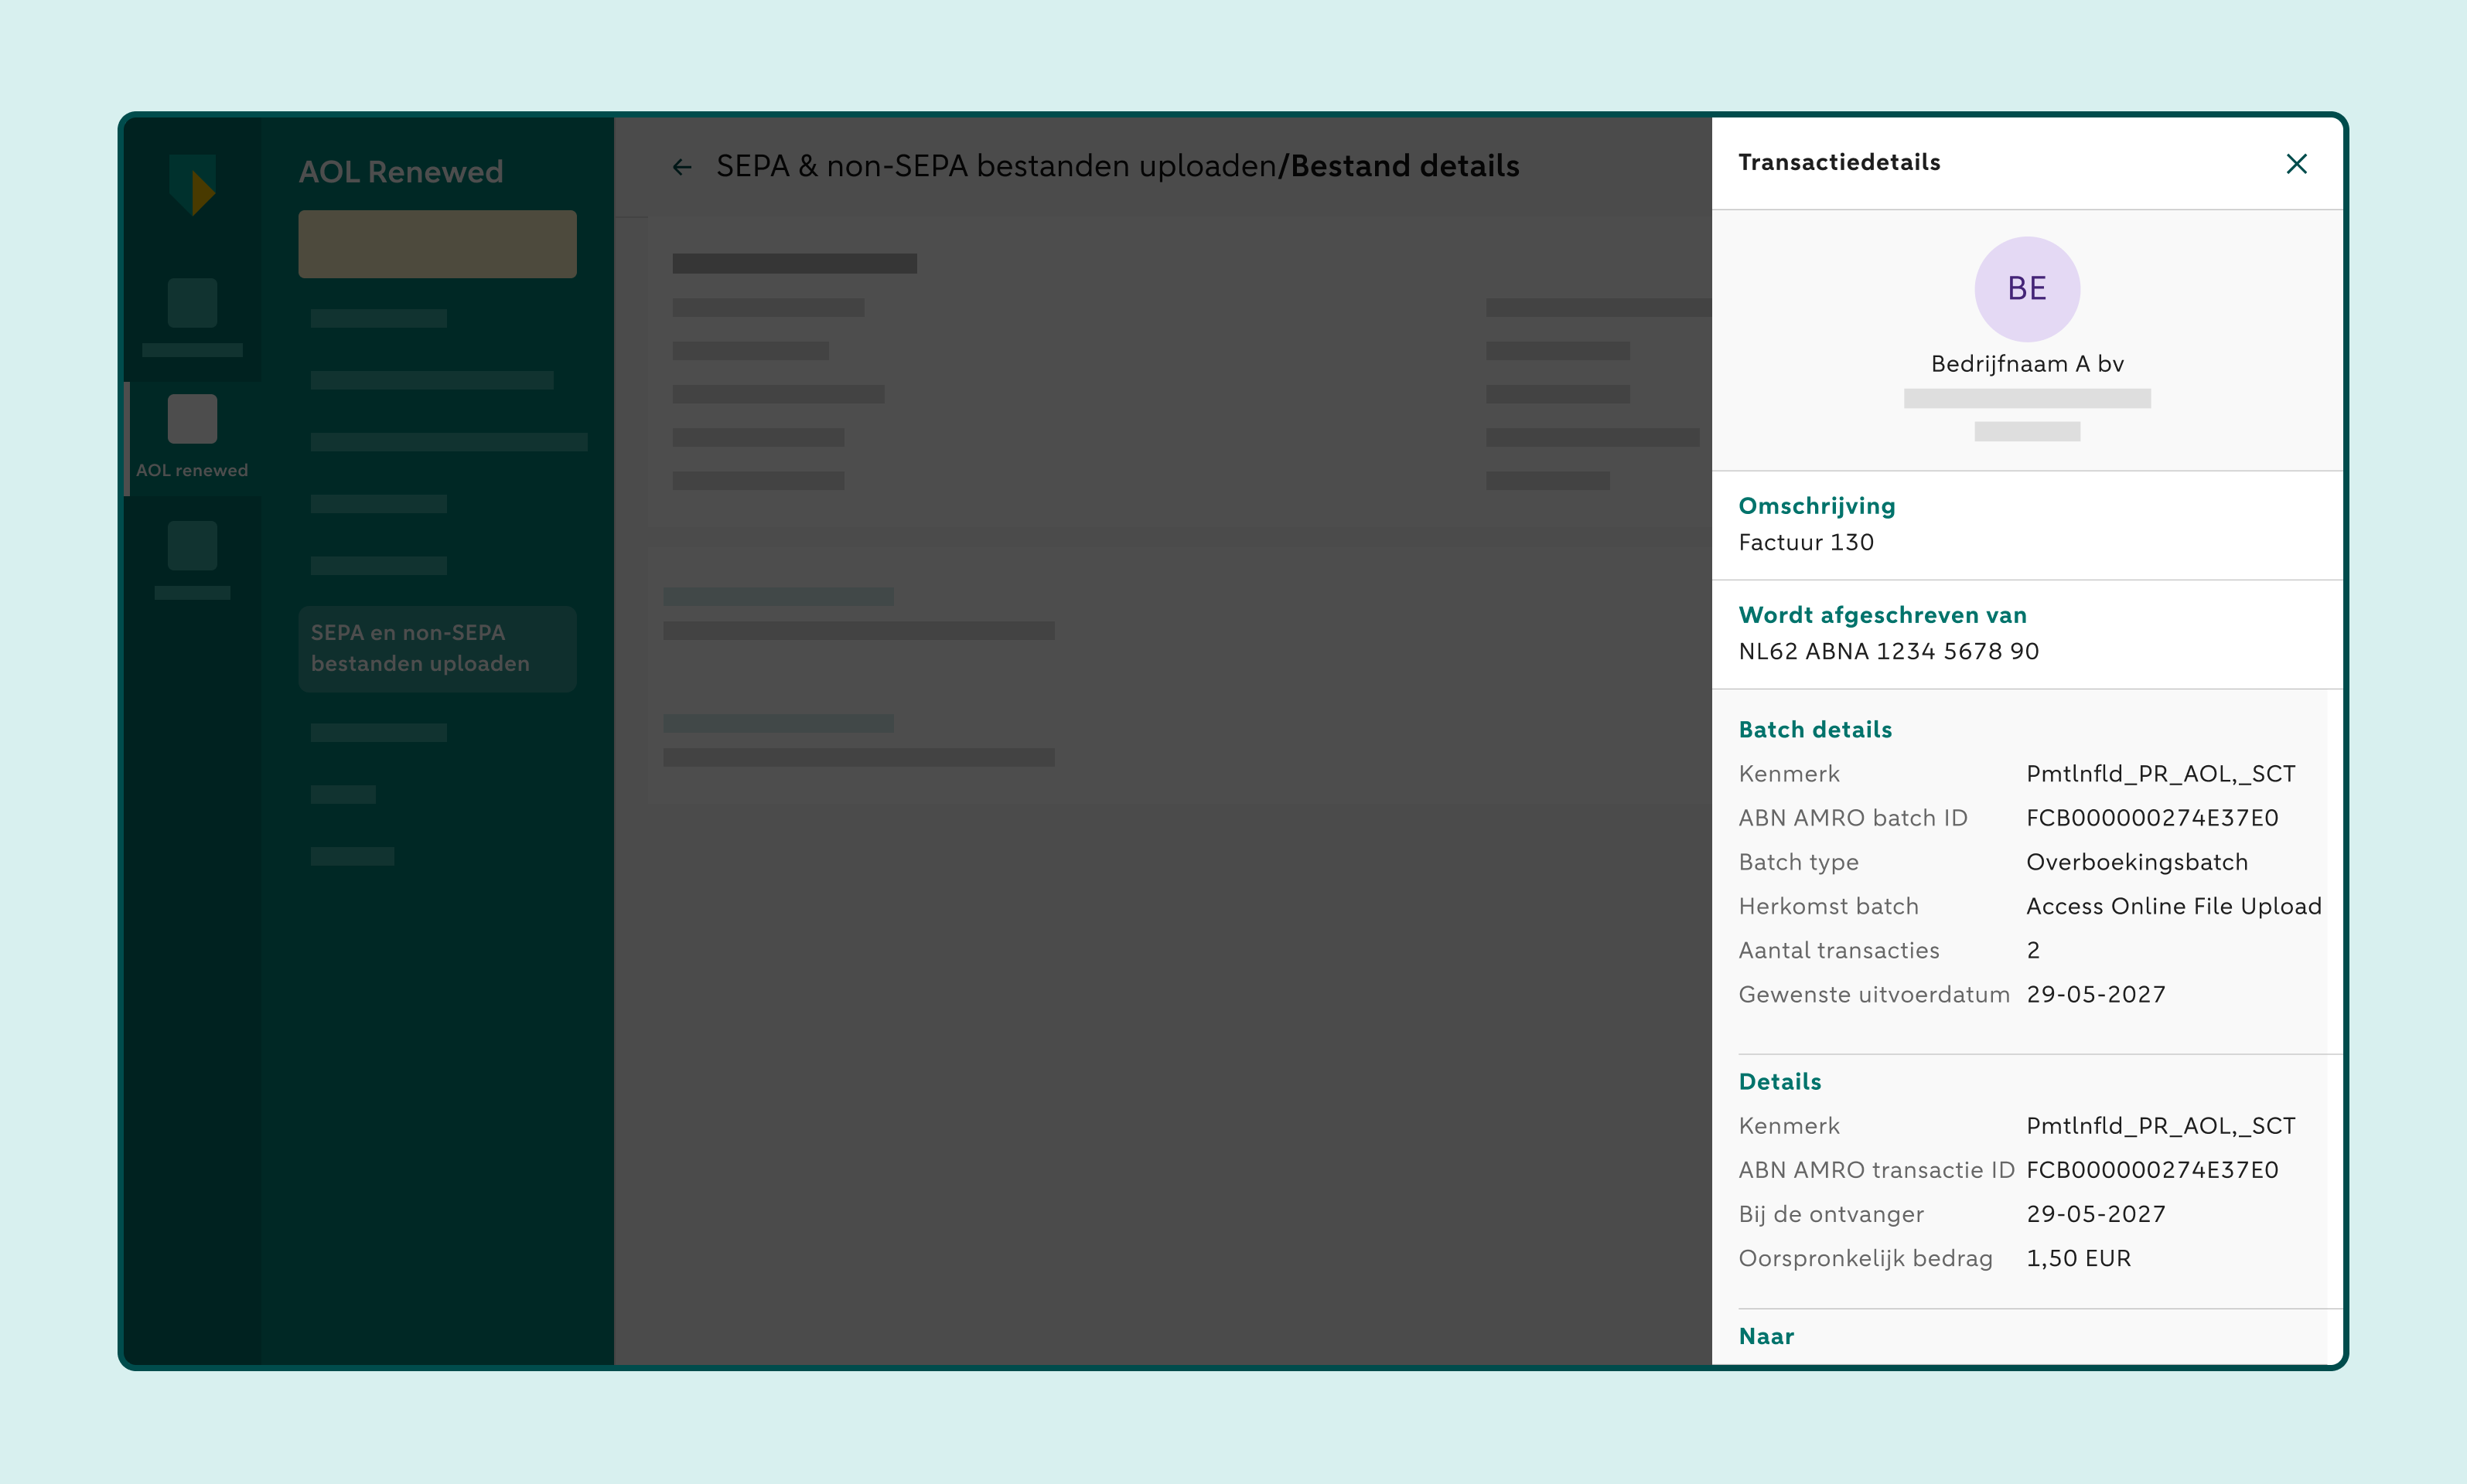Viewport: 2467px width, 1484px height.
Task: Click the AOL Renewed title in sidebar
Action: click(401, 172)
